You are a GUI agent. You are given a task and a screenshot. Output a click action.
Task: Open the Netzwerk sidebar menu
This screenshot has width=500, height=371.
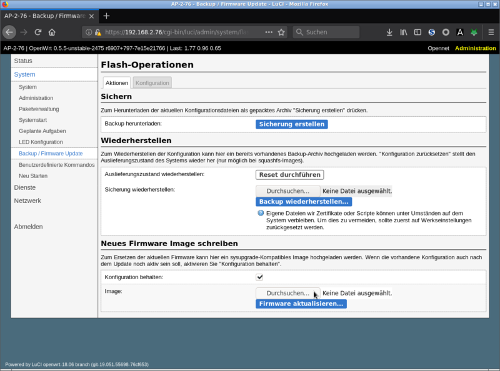[x=27, y=200]
